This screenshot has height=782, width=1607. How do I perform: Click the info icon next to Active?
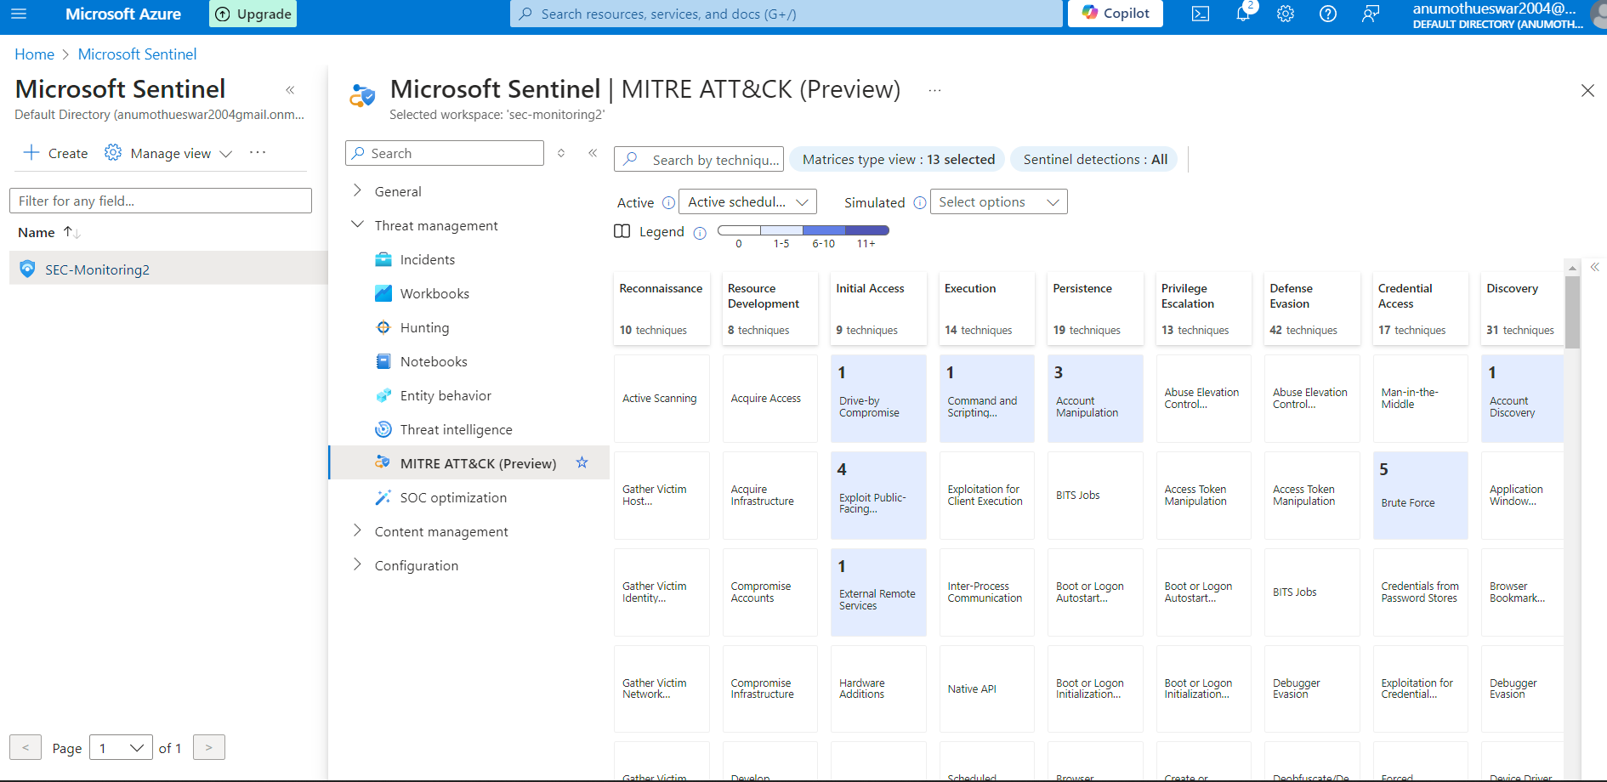(668, 202)
